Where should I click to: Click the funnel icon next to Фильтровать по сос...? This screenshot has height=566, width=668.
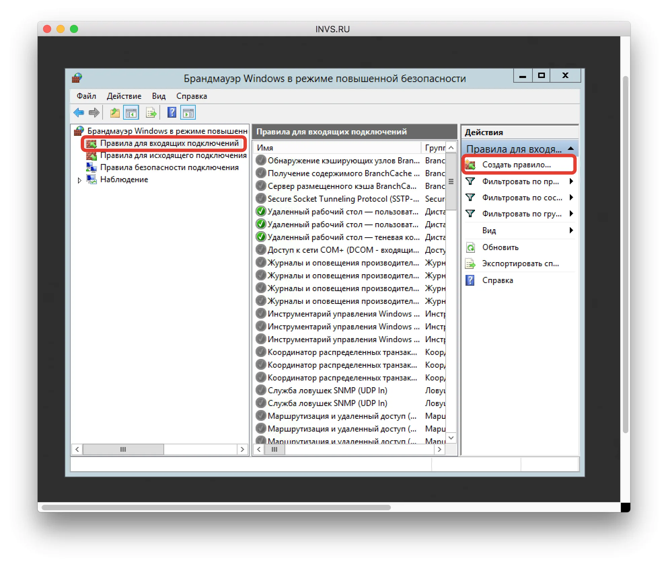(471, 198)
